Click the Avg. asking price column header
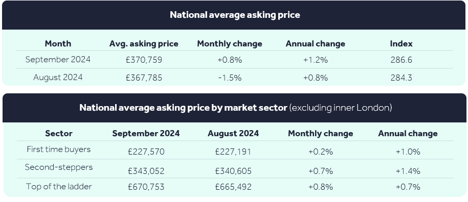Image resolution: width=468 pixels, height=202 pixels. pos(144,44)
